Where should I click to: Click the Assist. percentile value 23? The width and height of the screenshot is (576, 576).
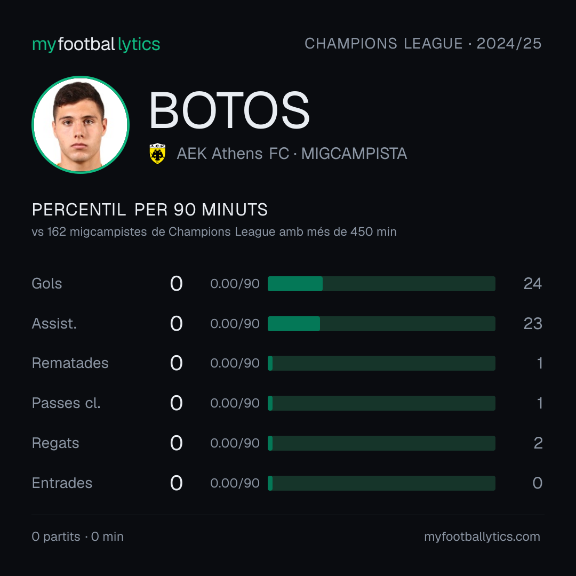(x=533, y=324)
